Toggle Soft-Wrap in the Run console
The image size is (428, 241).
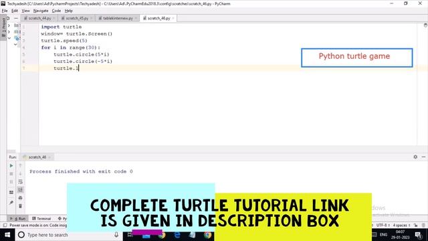tap(20, 181)
